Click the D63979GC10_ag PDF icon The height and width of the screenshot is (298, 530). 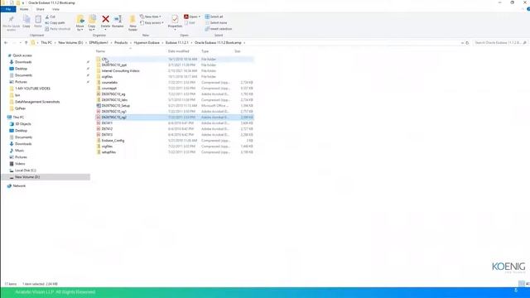pos(99,94)
